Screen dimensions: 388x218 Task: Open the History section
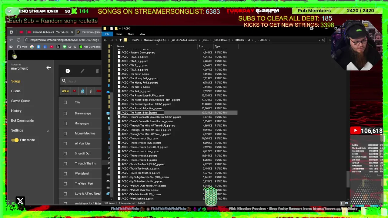click(16, 111)
